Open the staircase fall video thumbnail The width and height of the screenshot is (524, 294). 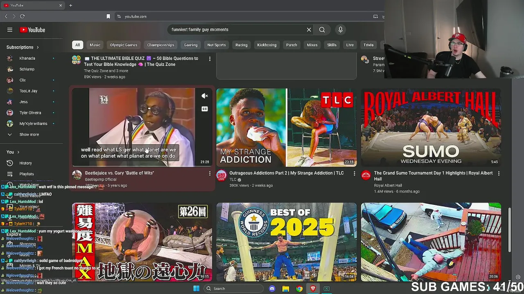point(431,242)
